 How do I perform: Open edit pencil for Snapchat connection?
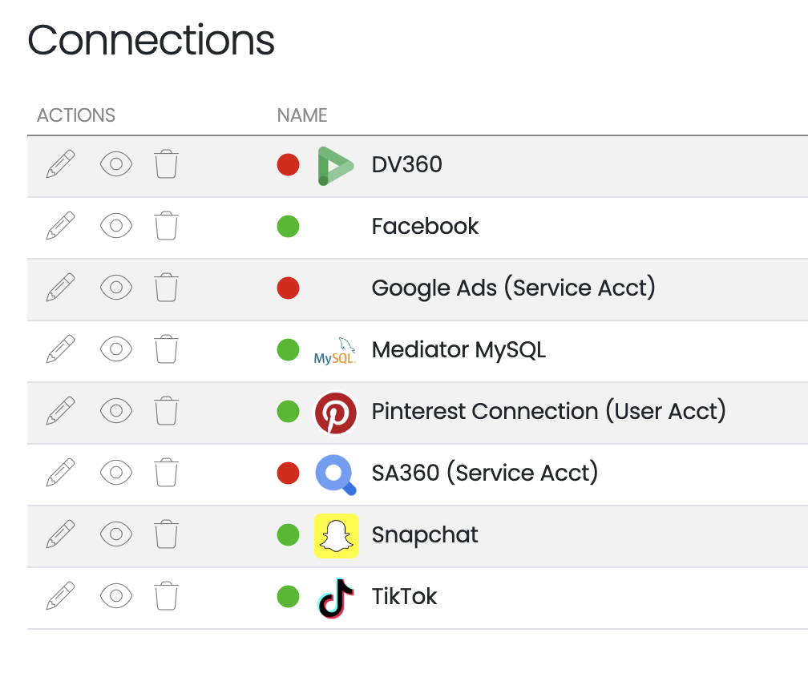pos(60,534)
